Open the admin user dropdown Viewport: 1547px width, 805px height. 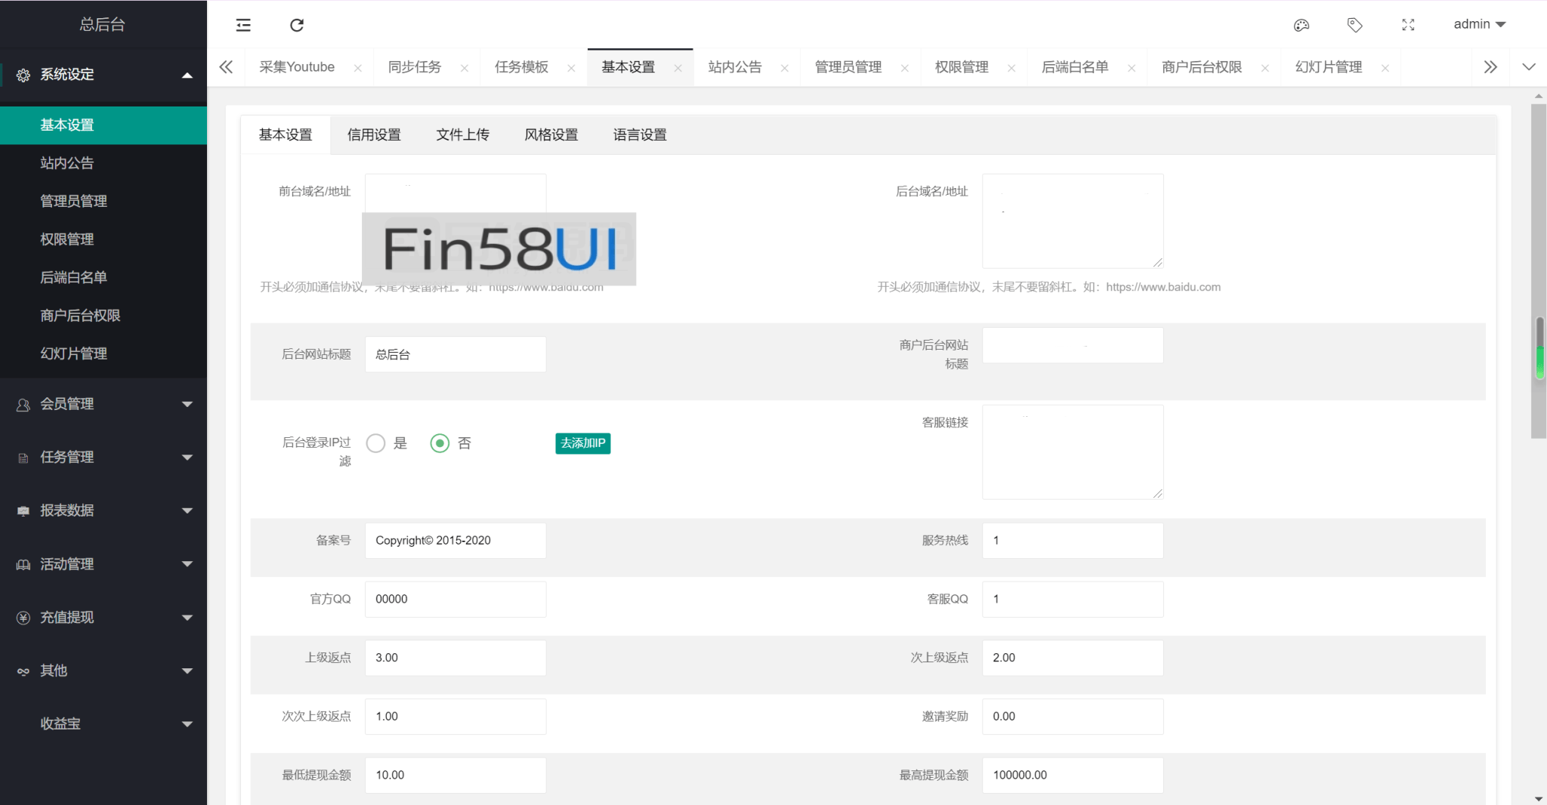pyautogui.click(x=1479, y=24)
